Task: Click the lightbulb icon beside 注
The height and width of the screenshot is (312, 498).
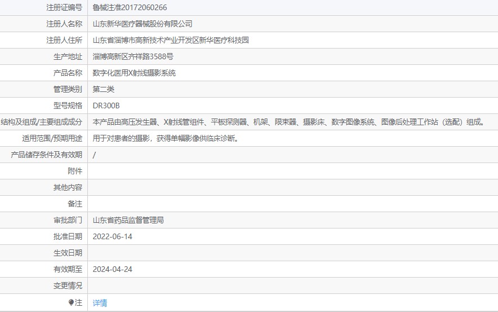Action: pyautogui.click(x=71, y=302)
